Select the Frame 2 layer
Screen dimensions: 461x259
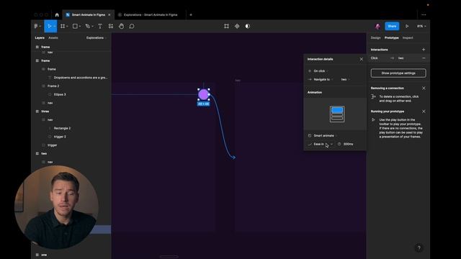tap(53, 86)
